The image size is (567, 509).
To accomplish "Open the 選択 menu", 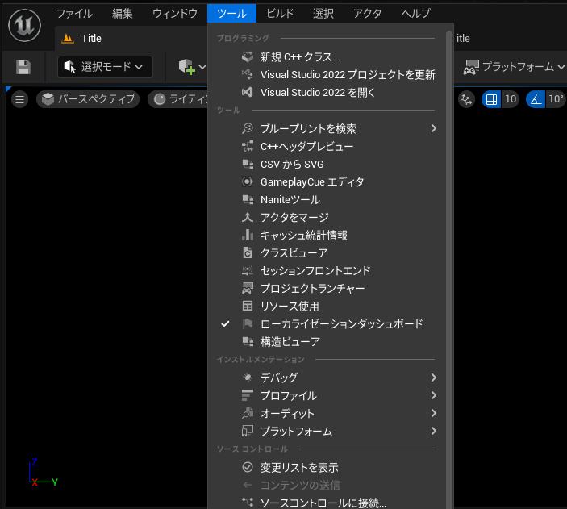I will pos(323,14).
